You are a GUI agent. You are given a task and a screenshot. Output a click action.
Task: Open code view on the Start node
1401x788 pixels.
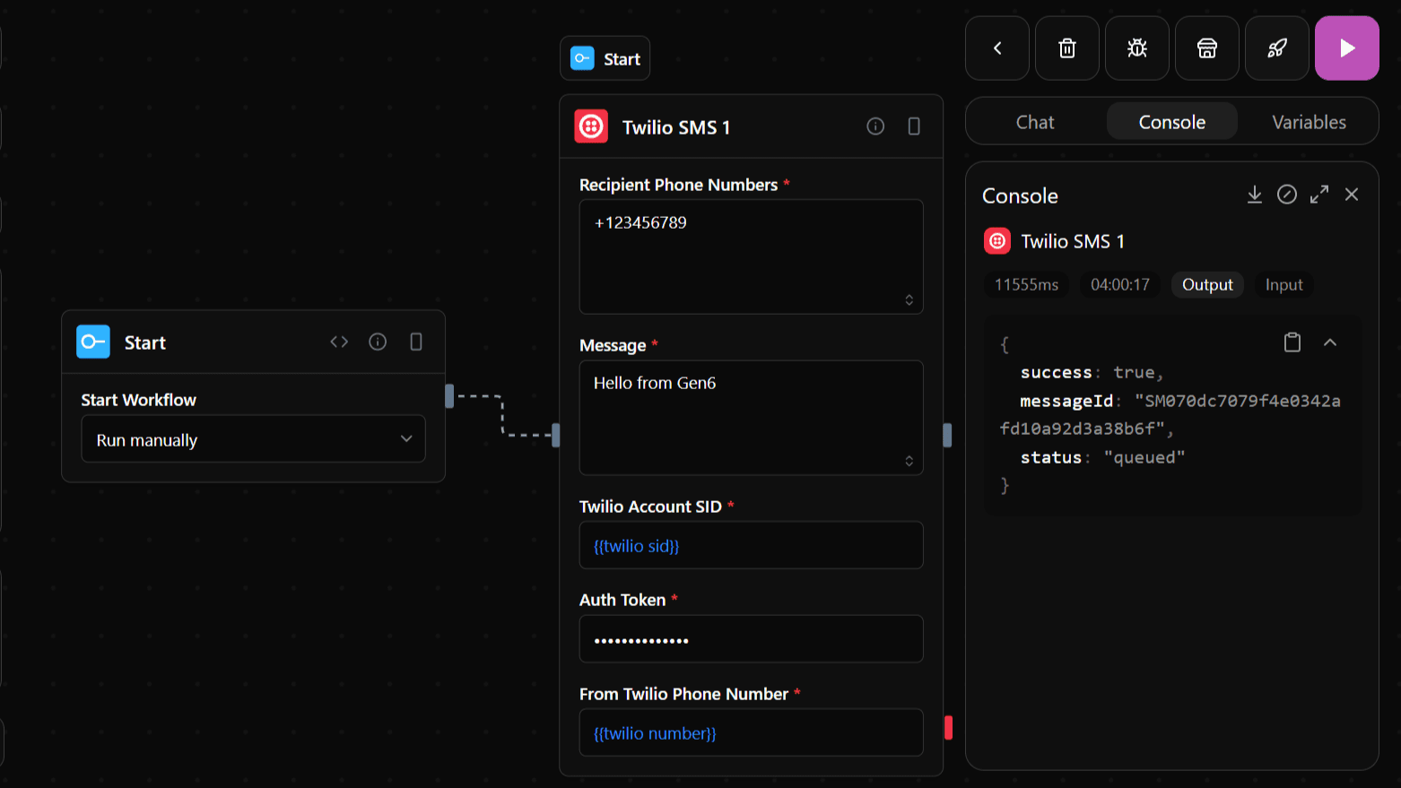click(x=339, y=342)
